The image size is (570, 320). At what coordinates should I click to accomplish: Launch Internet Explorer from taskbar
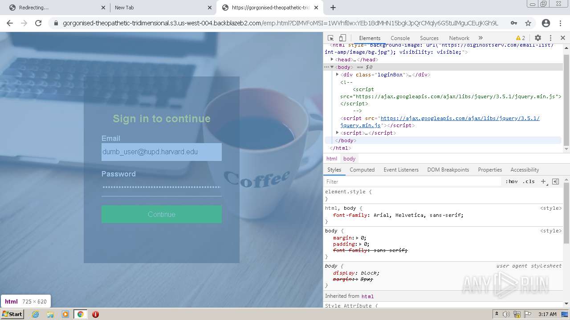pyautogui.click(x=36, y=314)
